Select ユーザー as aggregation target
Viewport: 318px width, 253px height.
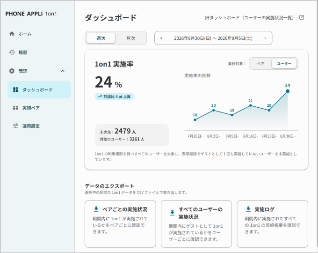coord(284,64)
